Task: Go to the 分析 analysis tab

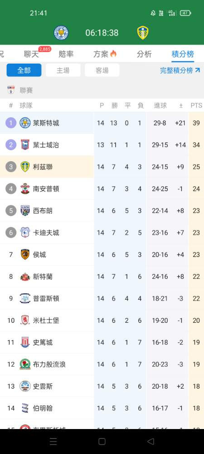Action: (x=144, y=54)
